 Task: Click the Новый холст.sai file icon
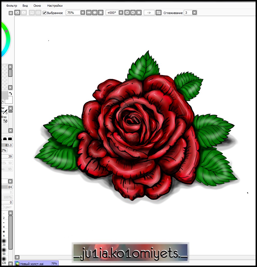click(17, 264)
